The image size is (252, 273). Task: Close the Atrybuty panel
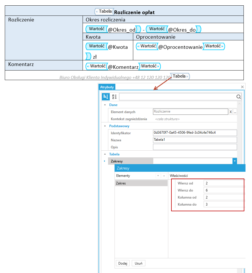(x=242, y=87)
